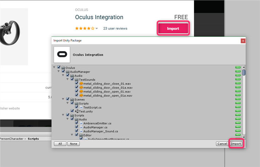This screenshot has width=260, height=167.
Task: Click the Oculus logo package thumbnail
Action: point(62,55)
